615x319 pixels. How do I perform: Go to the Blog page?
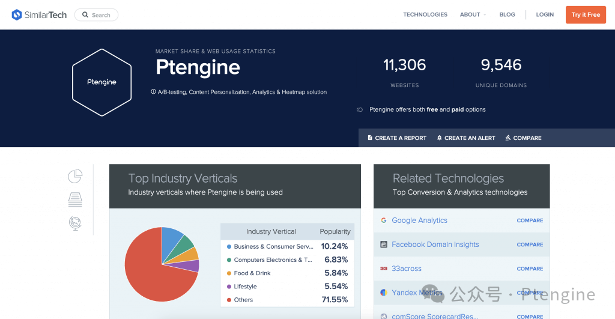[x=507, y=14]
